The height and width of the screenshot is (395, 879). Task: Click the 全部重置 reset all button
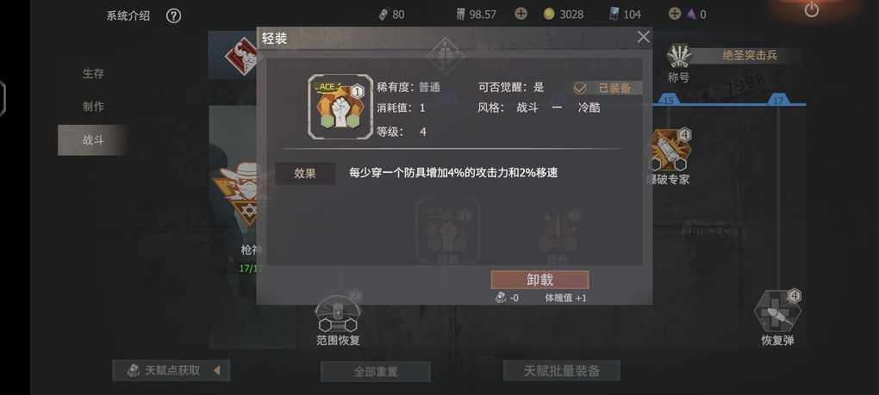tap(376, 372)
